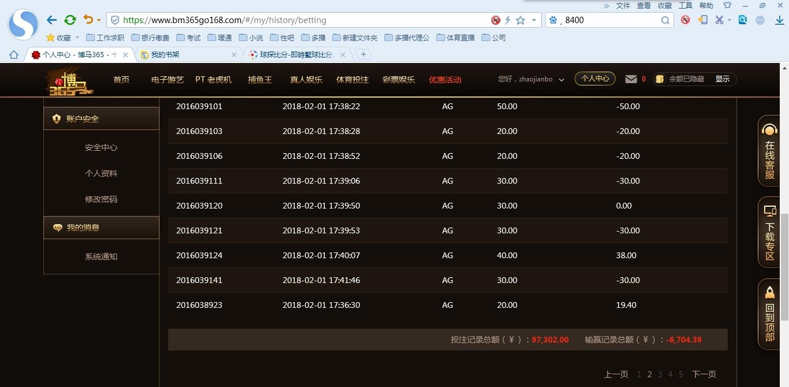Click the 在线客服 headset side button

click(x=769, y=151)
